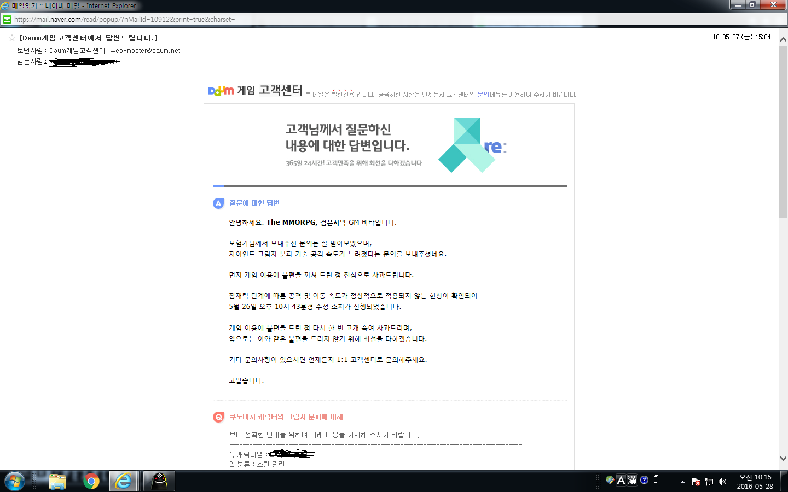788x492 pixels.
Task: Click the line starting 기타 문의사항이 있으시면
Action: [328, 360]
